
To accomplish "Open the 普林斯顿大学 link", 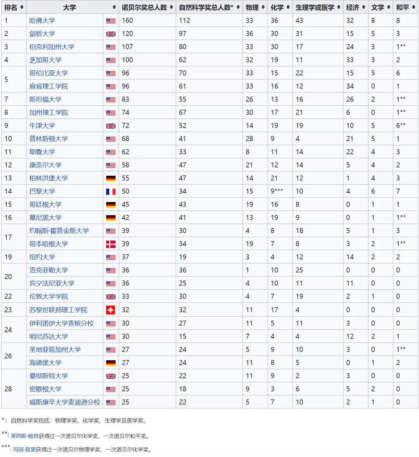I will [48, 139].
